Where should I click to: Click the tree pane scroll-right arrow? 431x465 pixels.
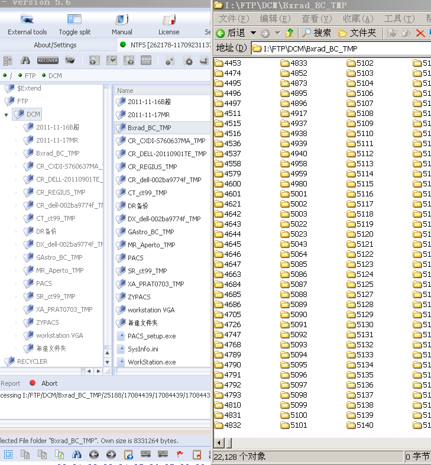pos(98,371)
